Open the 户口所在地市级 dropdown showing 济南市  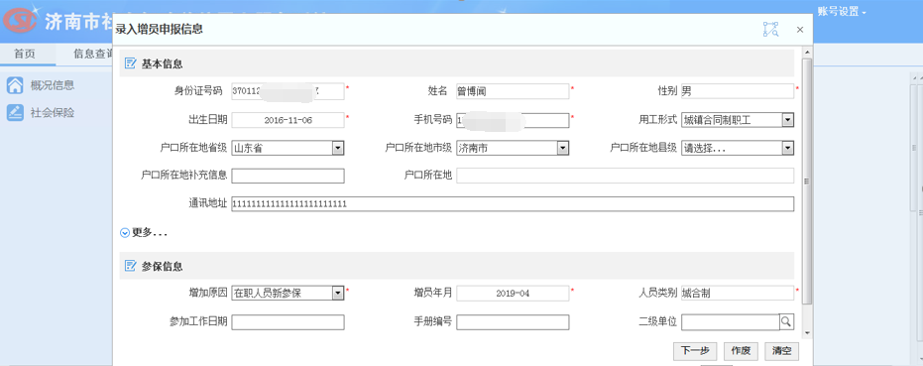513,148
